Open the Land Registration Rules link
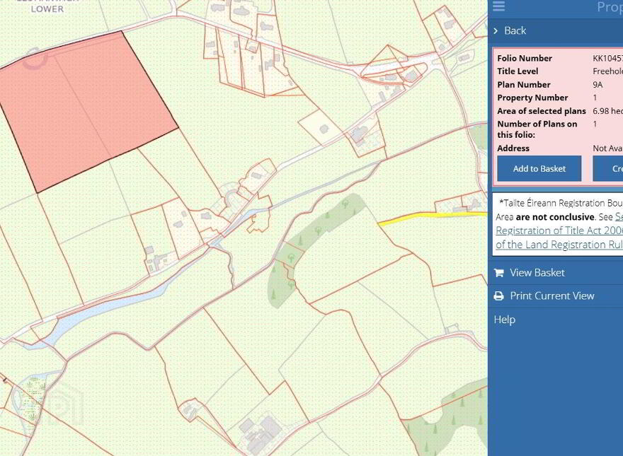The height and width of the screenshot is (456, 623). click(559, 245)
